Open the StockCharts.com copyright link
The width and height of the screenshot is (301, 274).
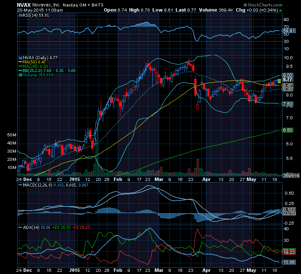click(263, 5)
